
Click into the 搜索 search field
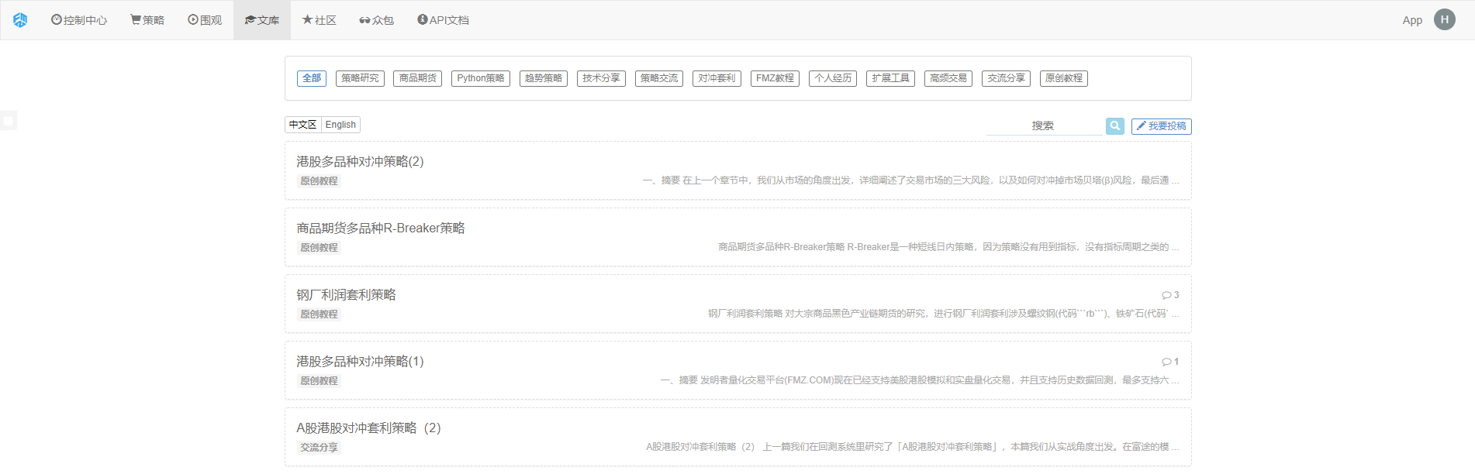[1043, 125]
